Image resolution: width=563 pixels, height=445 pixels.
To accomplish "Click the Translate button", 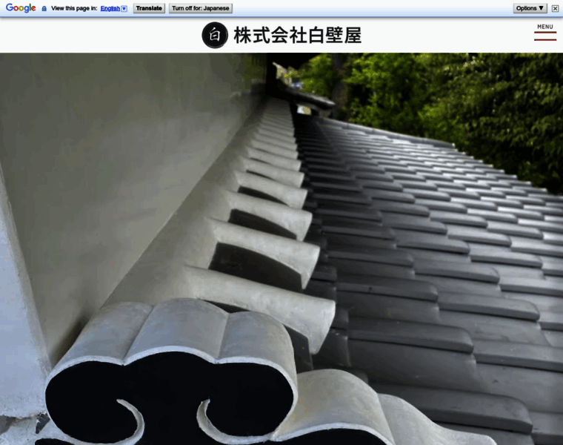I will [x=149, y=8].
